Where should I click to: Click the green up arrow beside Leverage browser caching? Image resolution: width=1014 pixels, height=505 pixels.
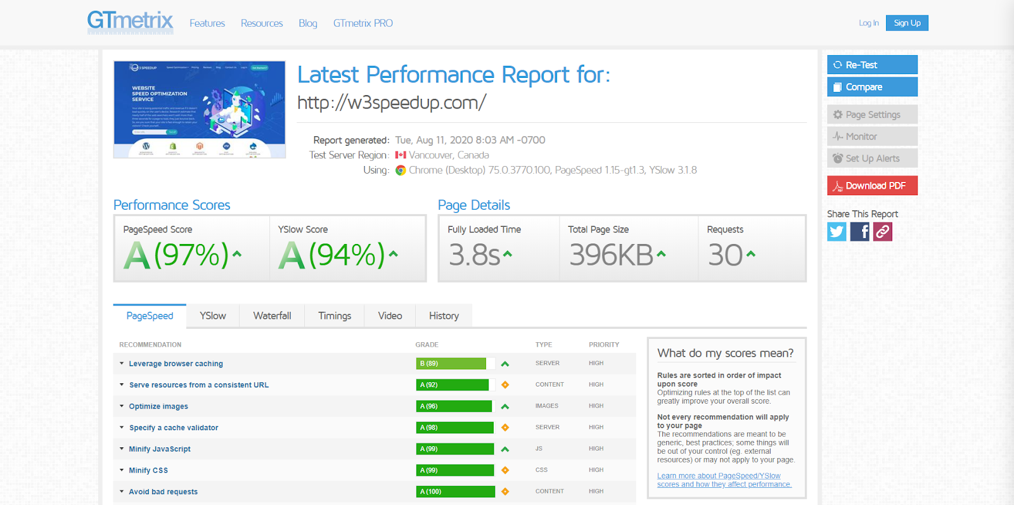point(505,364)
